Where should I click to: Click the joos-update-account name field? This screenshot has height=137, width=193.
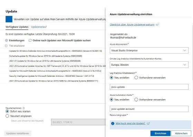pos(149,109)
